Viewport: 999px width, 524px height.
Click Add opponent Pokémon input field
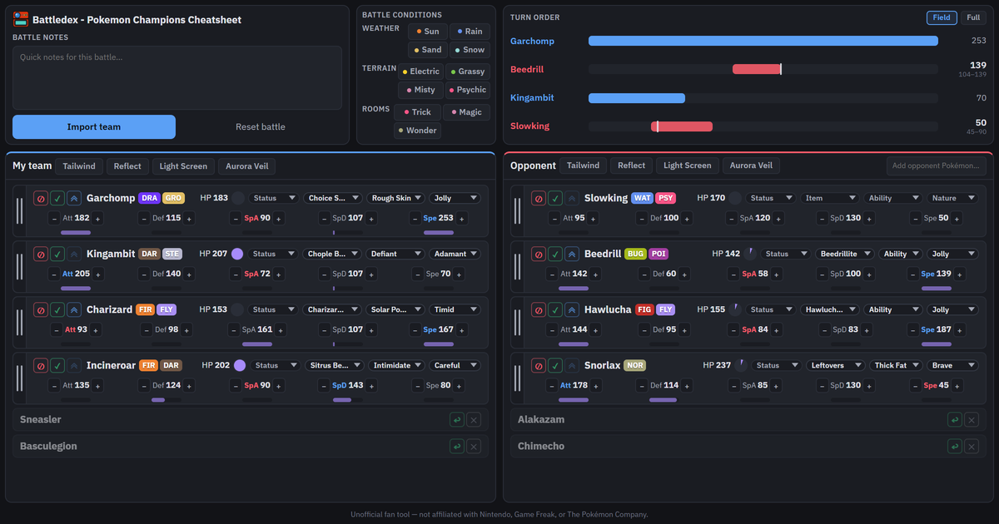(x=937, y=166)
